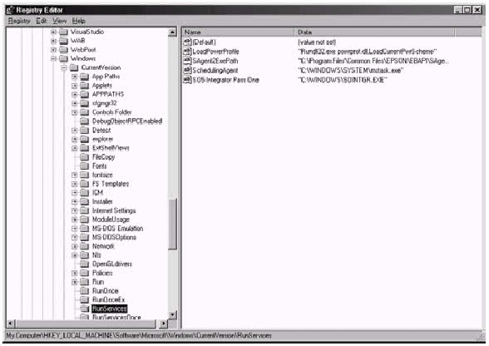This screenshot has height=346, width=489.
Task: Click the tree pane scroll-right arrow
Action: coord(163,324)
